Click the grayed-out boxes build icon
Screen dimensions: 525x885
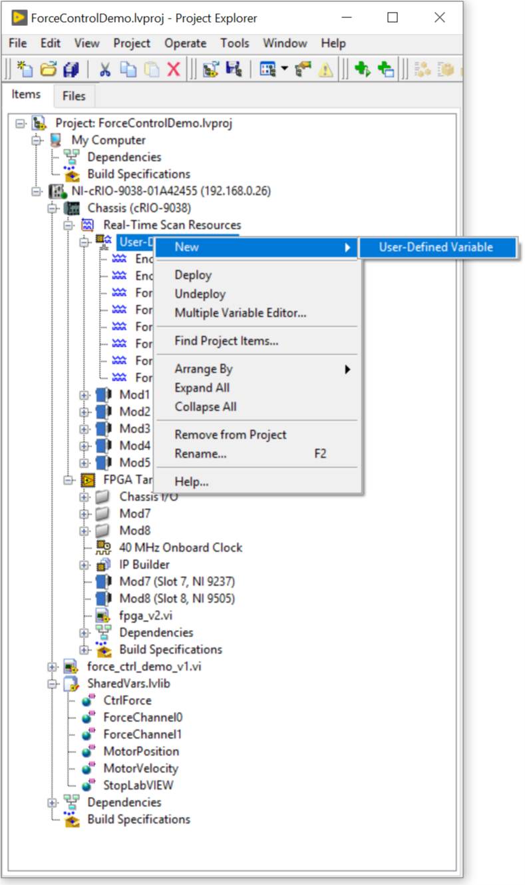(x=422, y=69)
